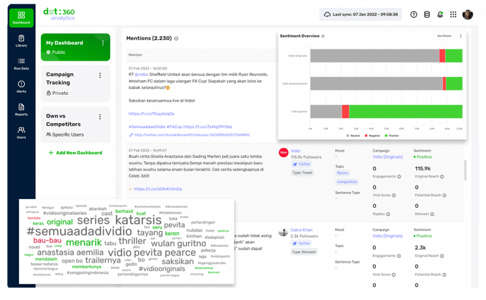486x300 pixels.
Task: Click green positive bar for Vidio (Sports)
Action: click(x=406, y=111)
